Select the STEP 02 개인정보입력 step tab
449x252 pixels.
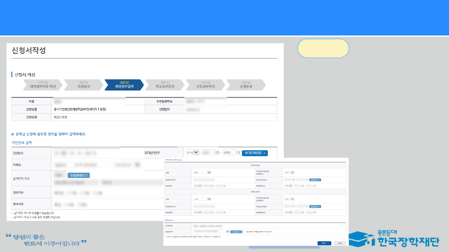tap(124, 85)
